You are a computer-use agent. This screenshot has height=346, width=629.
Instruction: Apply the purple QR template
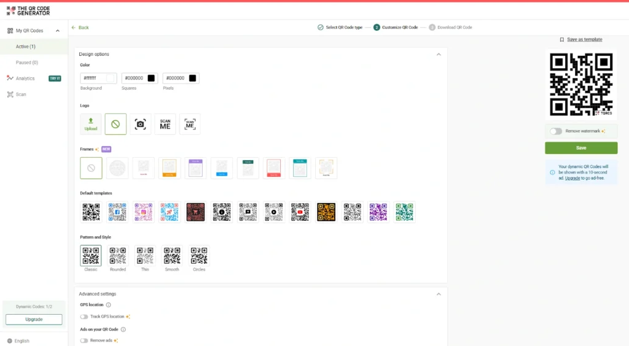[378, 212]
